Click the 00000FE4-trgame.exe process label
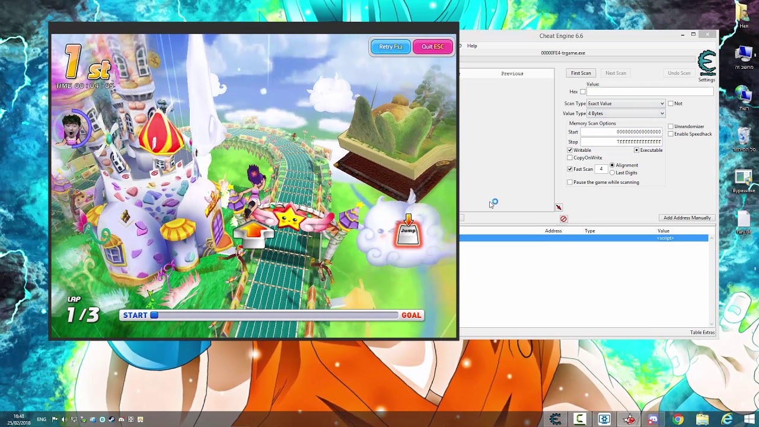The width and height of the screenshot is (759, 427). 563,53
